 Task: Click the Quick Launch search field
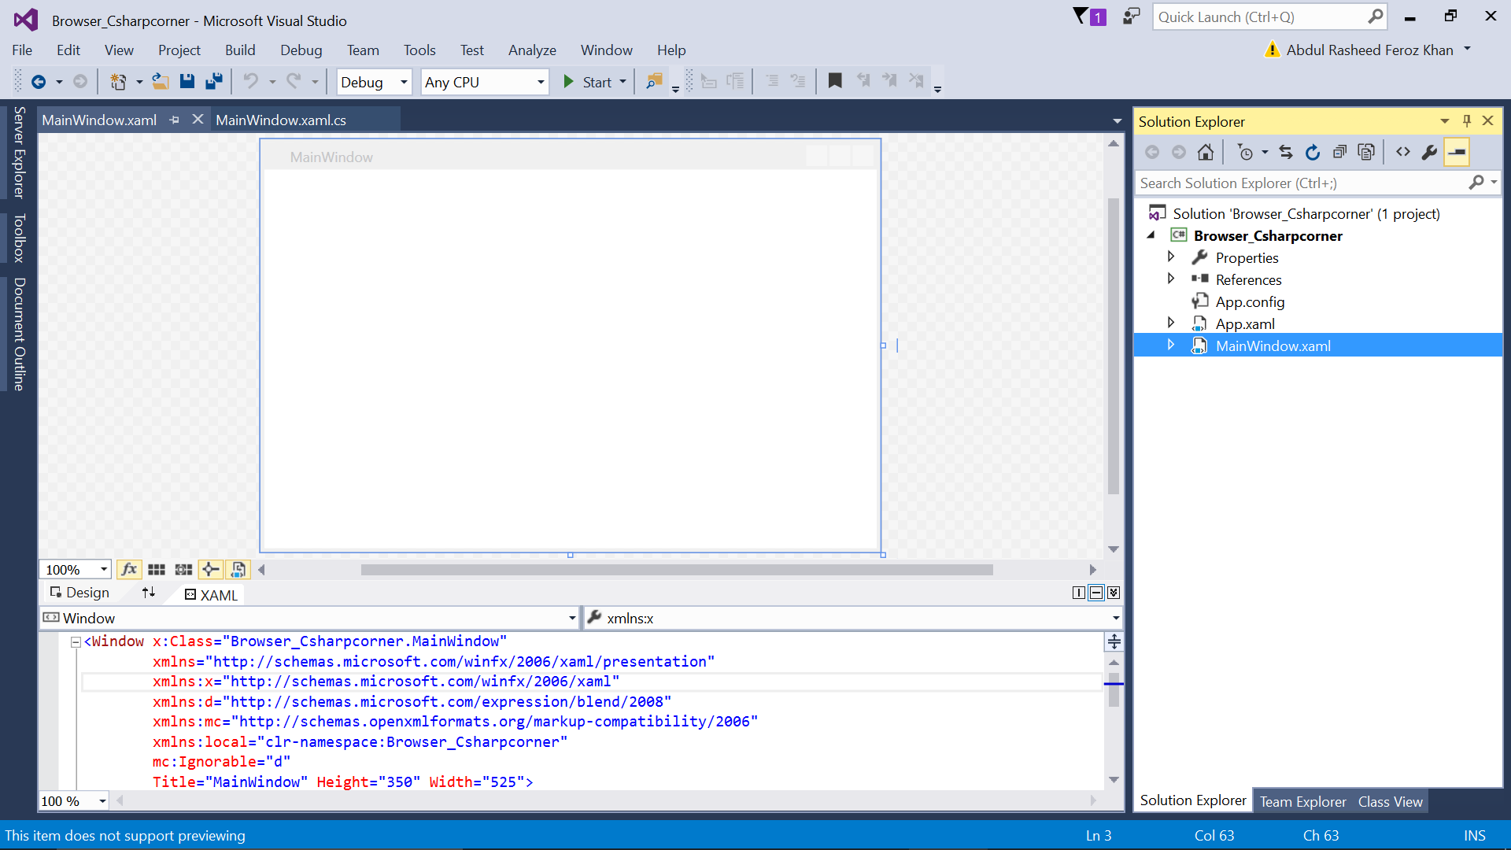click(1270, 17)
